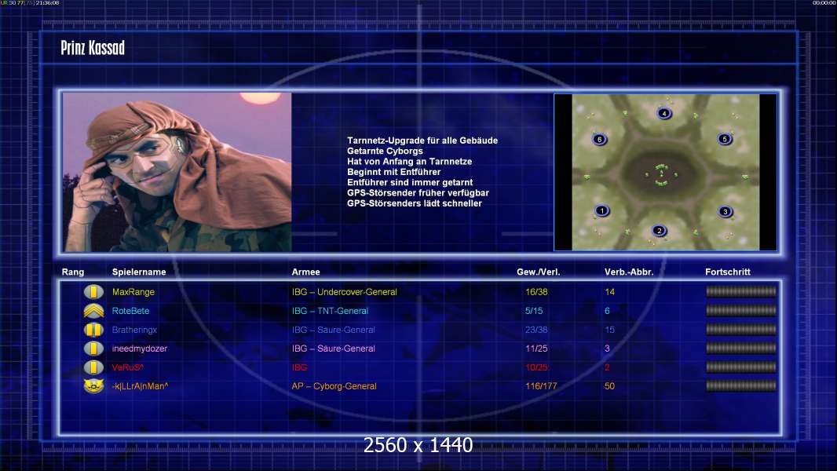This screenshot has width=837, height=471.
Task: Click ineedmydozer's rank insignia icon
Action: click(93, 349)
